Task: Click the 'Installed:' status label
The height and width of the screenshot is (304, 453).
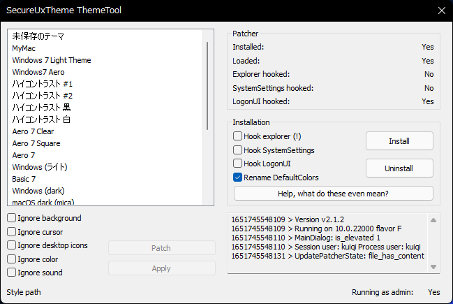Action: click(248, 47)
